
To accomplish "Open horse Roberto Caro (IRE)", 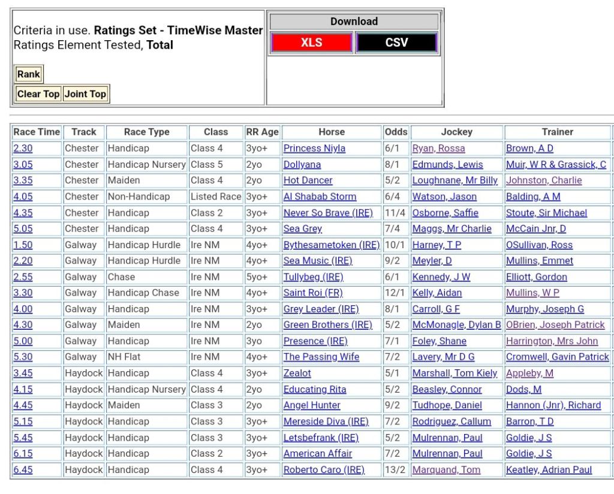I will (x=324, y=469).
